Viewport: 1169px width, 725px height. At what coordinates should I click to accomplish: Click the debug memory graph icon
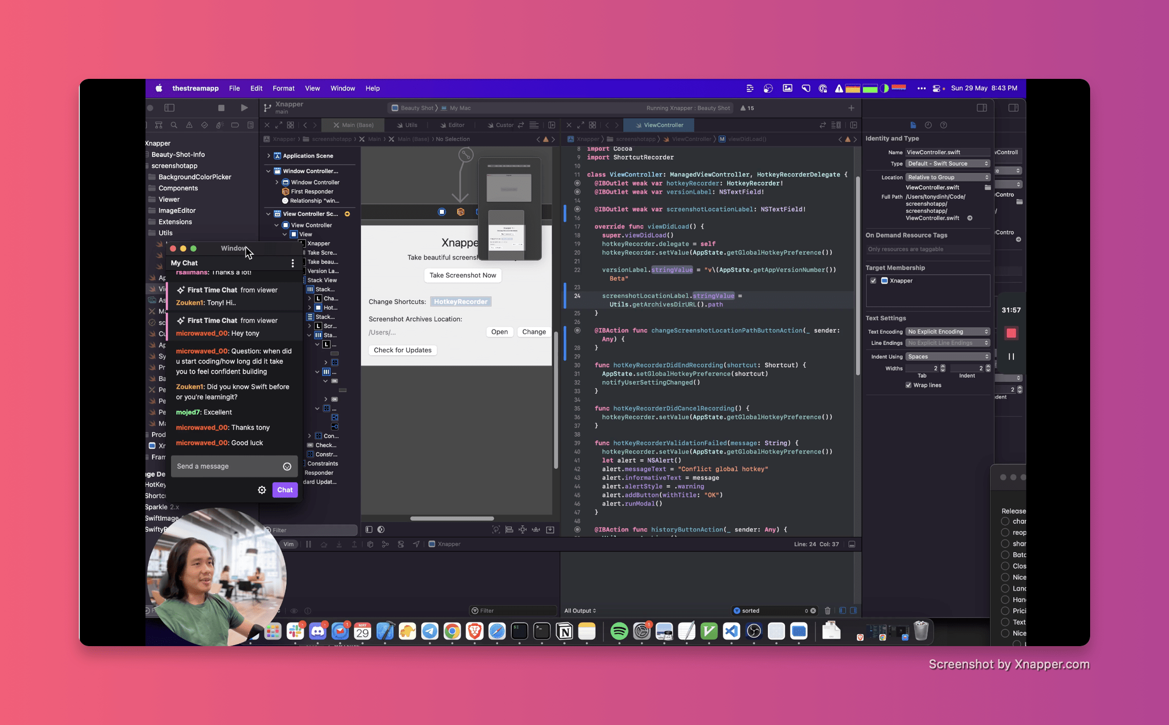coord(385,544)
